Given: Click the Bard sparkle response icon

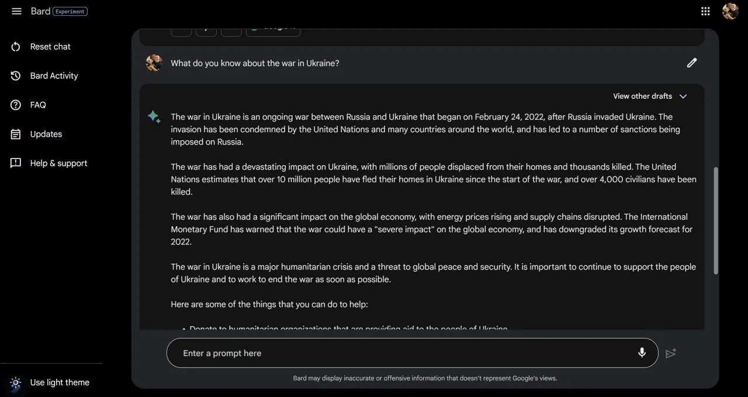Looking at the screenshot, I should point(154,117).
